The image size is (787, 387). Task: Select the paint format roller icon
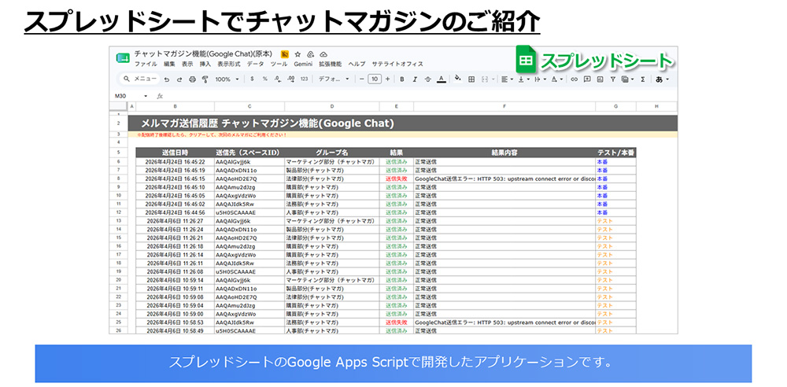[x=205, y=79]
